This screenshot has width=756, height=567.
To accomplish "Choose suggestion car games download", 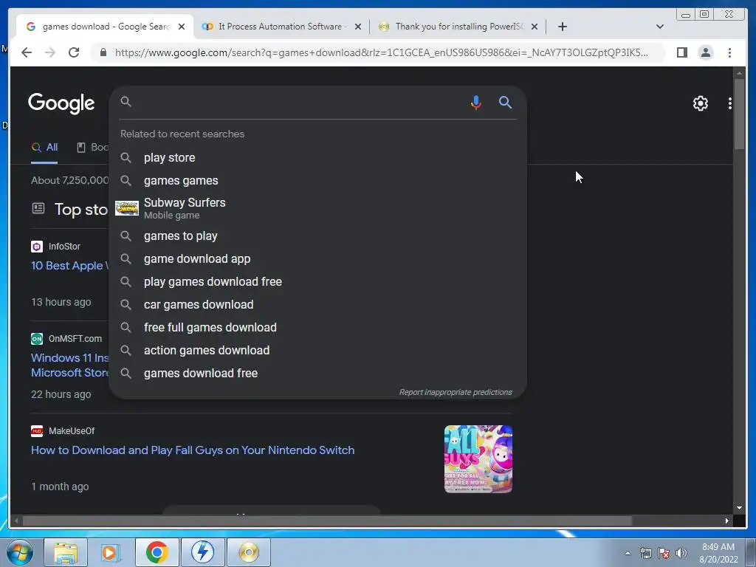I will (x=317, y=305).
